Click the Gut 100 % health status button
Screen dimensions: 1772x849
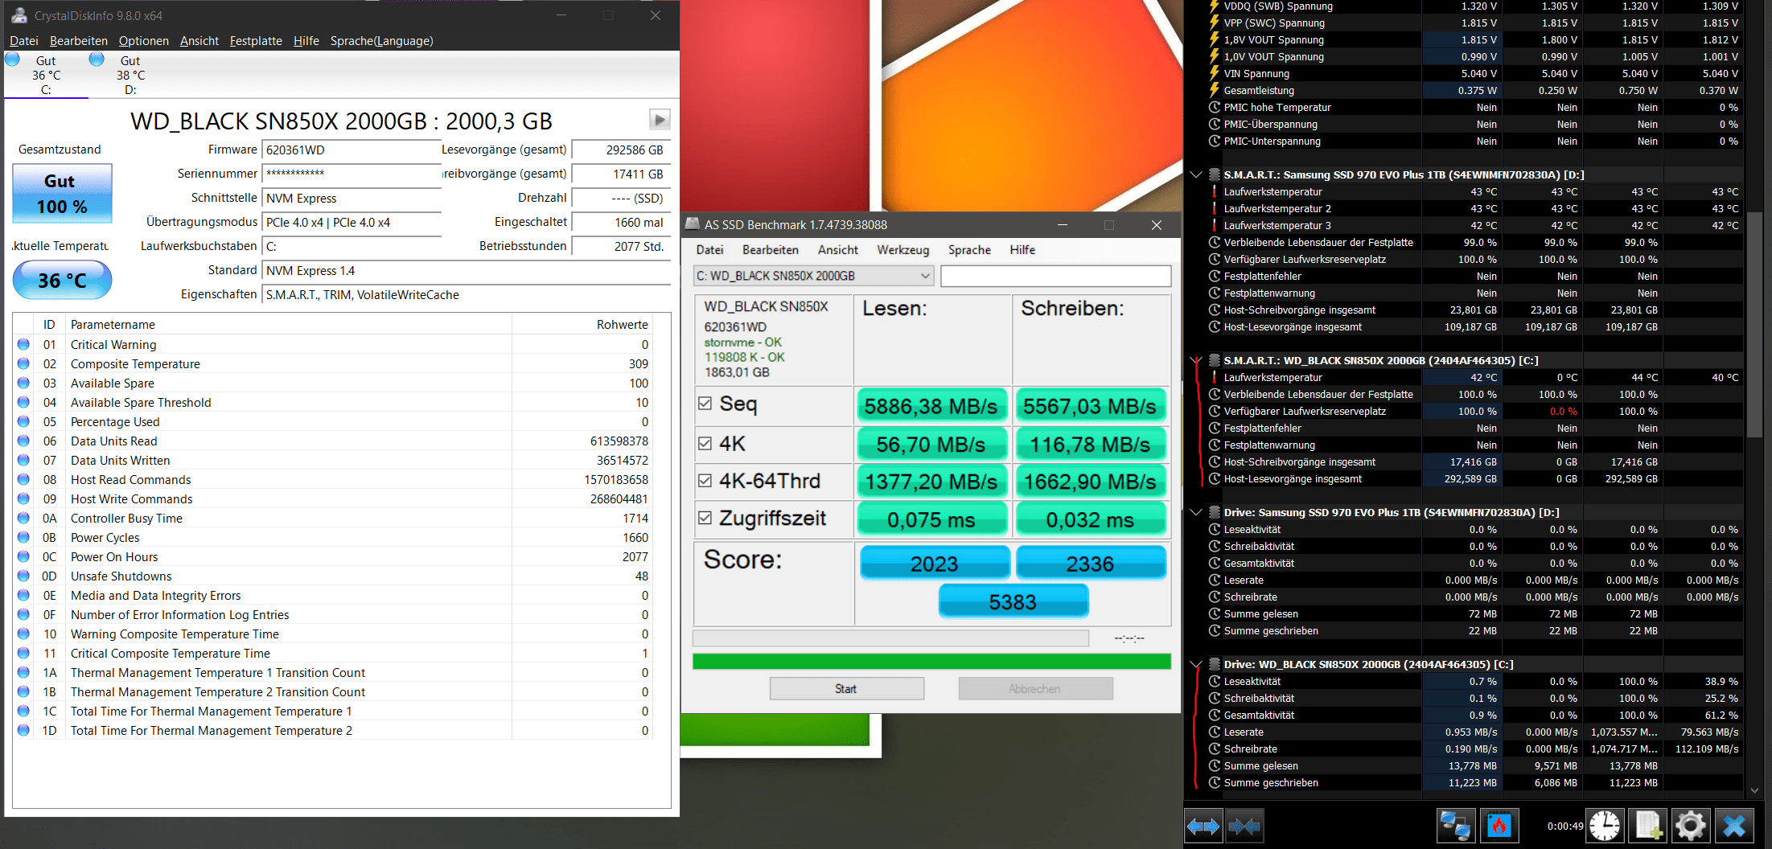click(x=62, y=194)
